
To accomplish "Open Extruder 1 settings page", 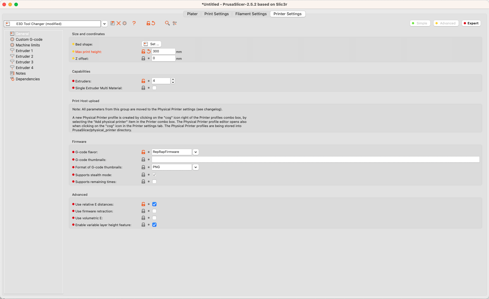I will pyautogui.click(x=24, y=51).
